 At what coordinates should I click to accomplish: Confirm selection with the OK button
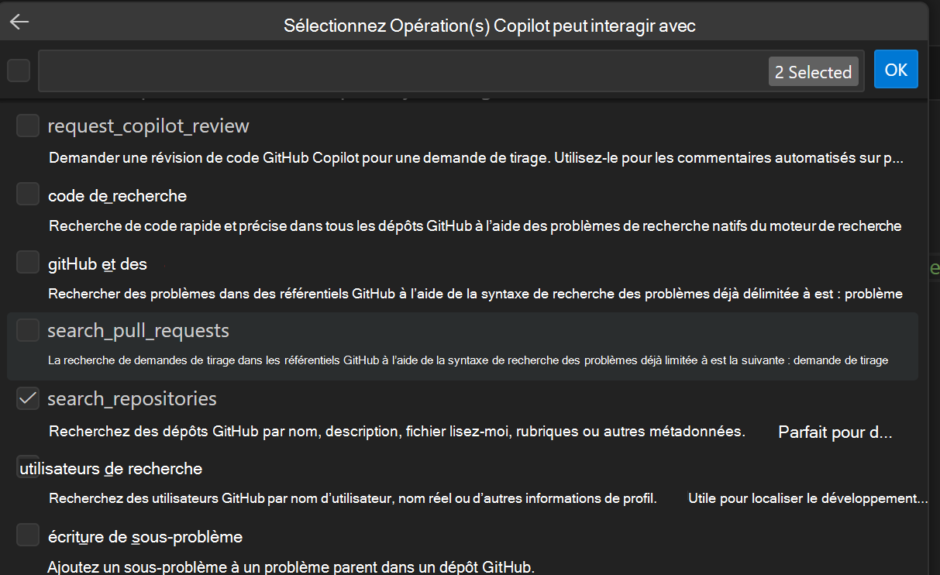pos(896,69)
